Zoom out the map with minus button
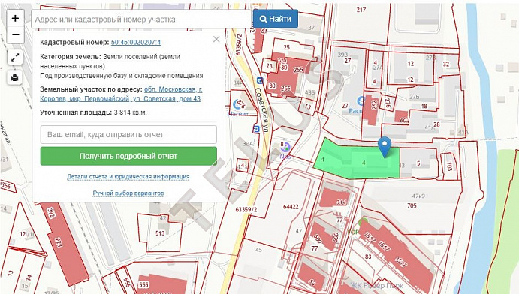519x294 pixels. (x=15, y=34)
